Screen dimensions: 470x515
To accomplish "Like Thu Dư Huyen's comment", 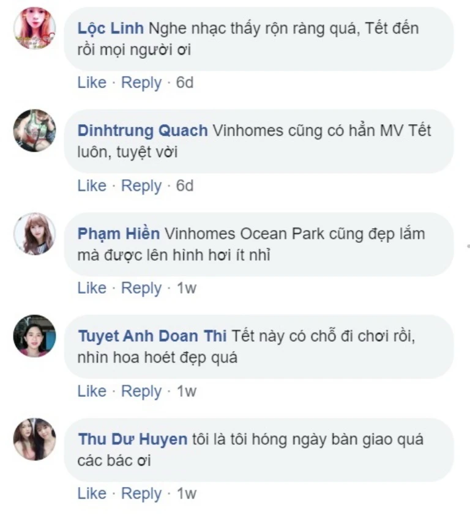I will tap(92, 494).
